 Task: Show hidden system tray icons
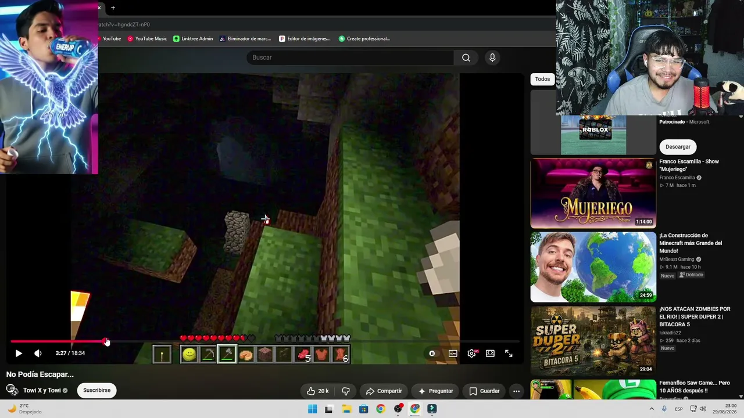coord(652,409)
